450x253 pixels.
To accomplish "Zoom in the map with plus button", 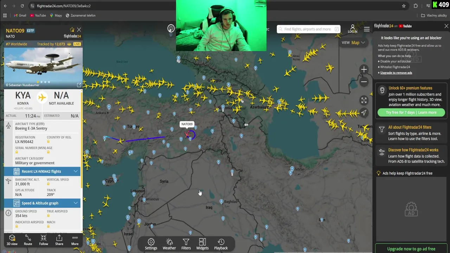I will click(x=364, y=70).
